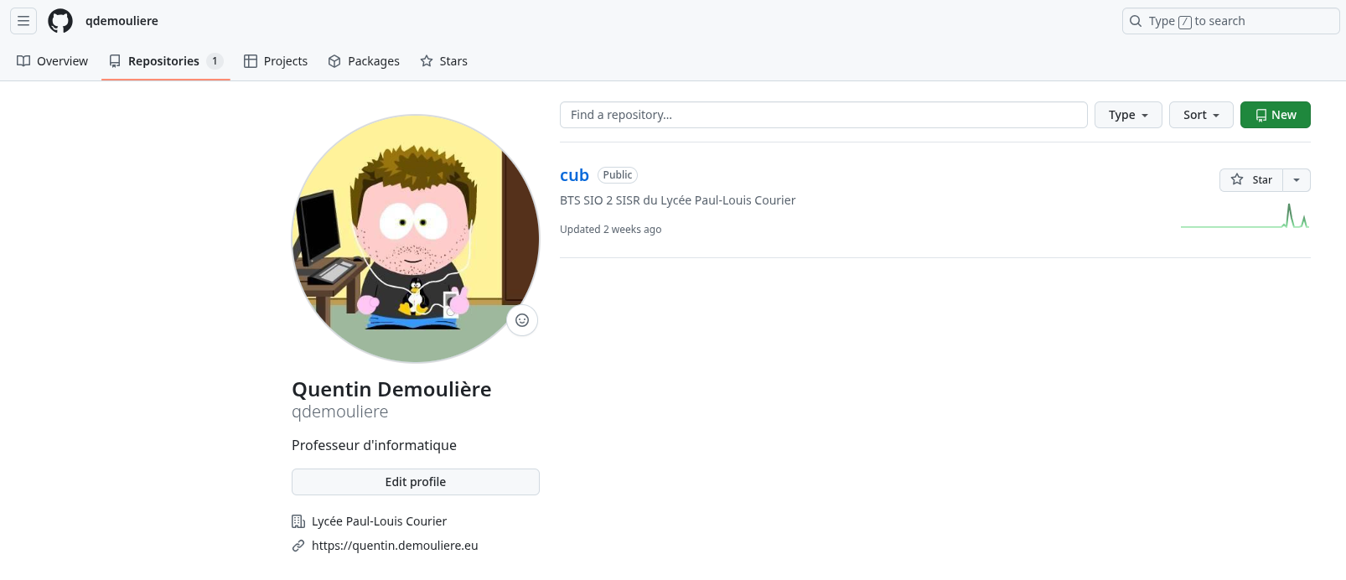Switch to the Overview tab
The width and height of the screenshot is (1346, 580).
(x=53, y=61)
